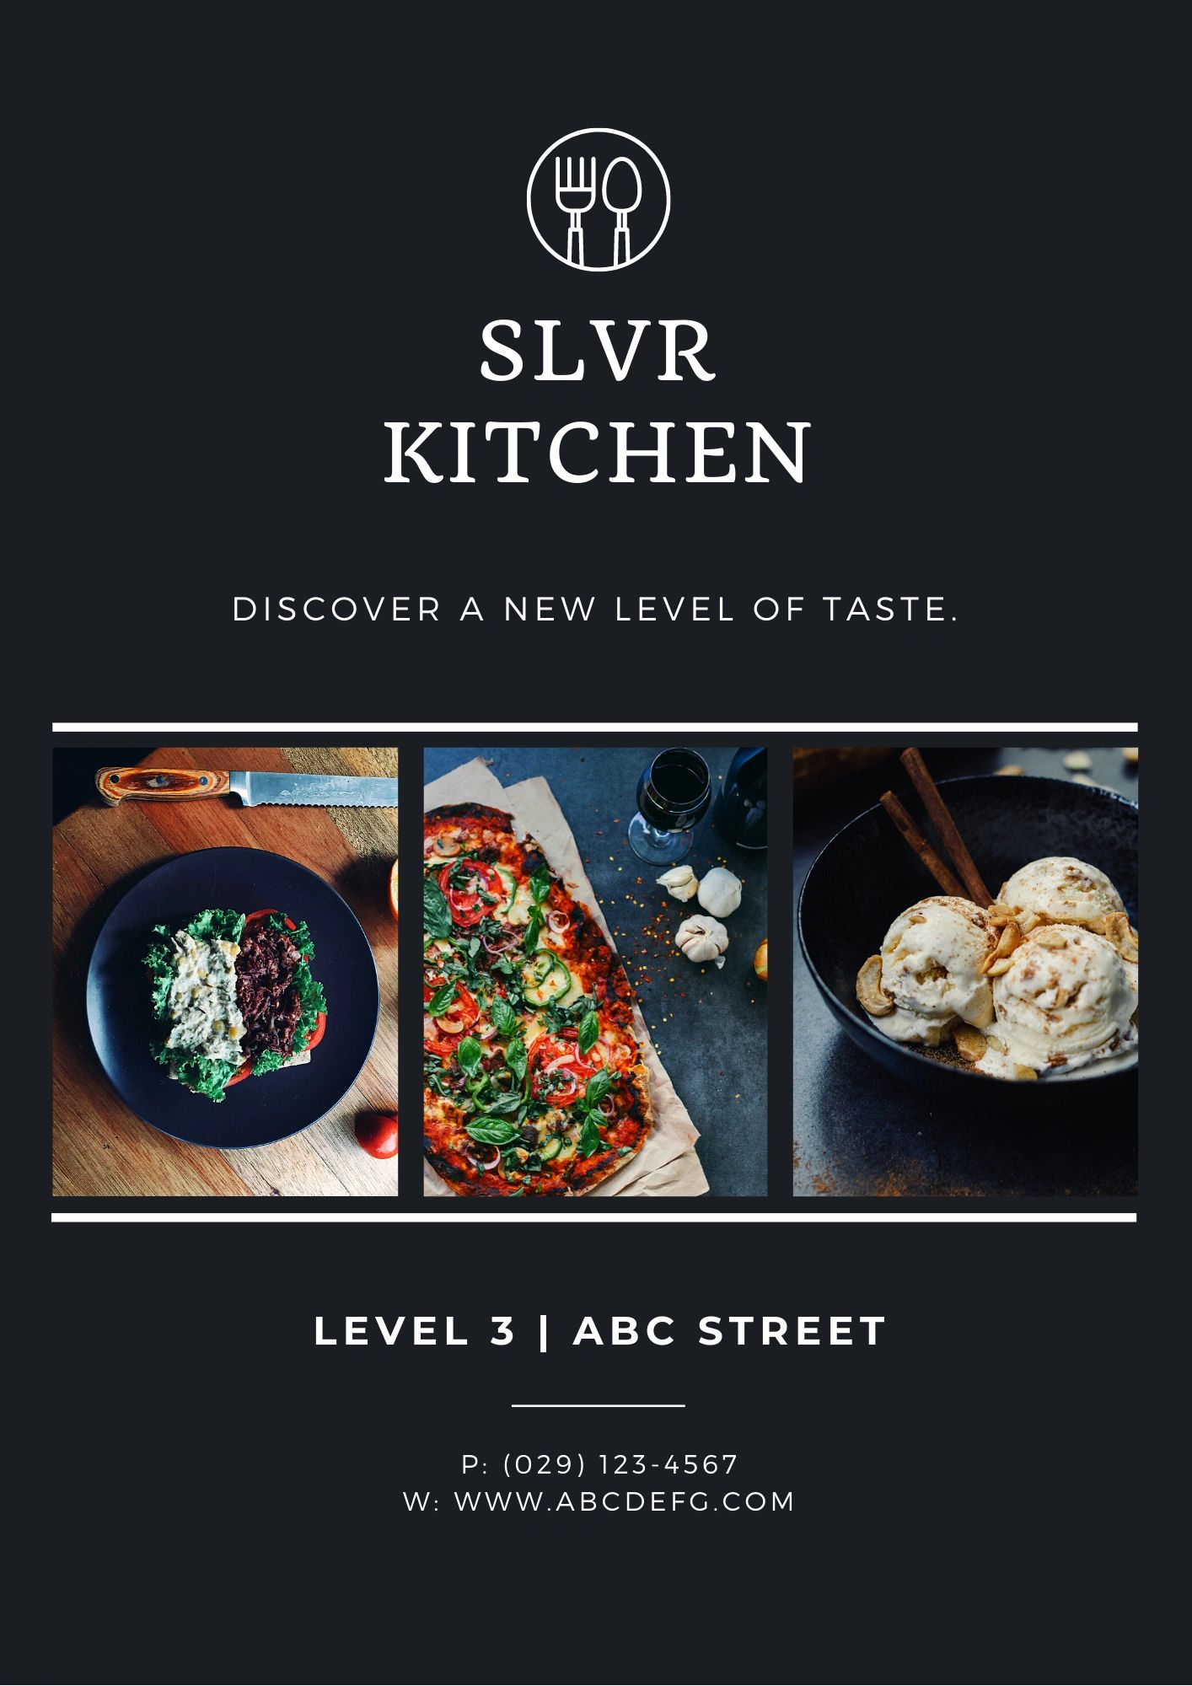
Task: Select the short divider under the address
Action: tap(598, 1405)
